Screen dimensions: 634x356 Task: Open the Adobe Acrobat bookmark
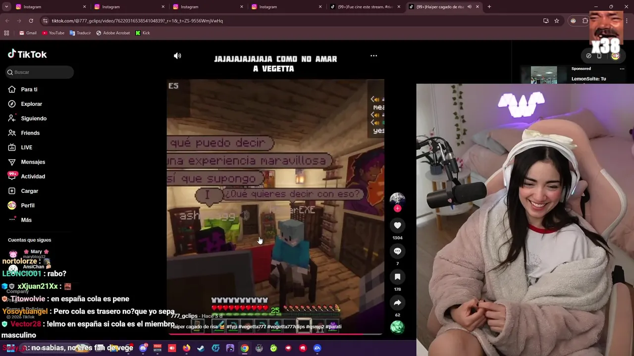click(x=113, y=33)
